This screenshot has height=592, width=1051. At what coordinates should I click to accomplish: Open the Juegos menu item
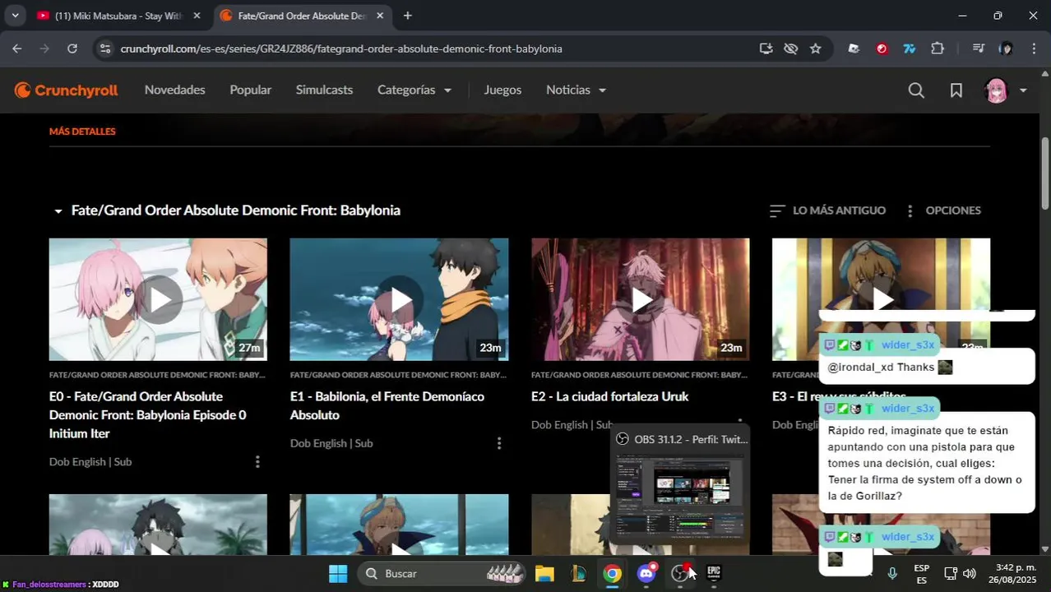click(x=502, y=90)
